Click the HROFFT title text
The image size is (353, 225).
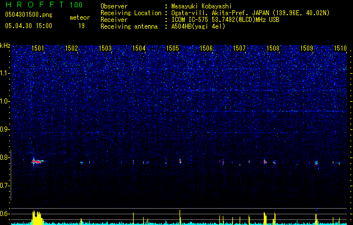[35, 4]
